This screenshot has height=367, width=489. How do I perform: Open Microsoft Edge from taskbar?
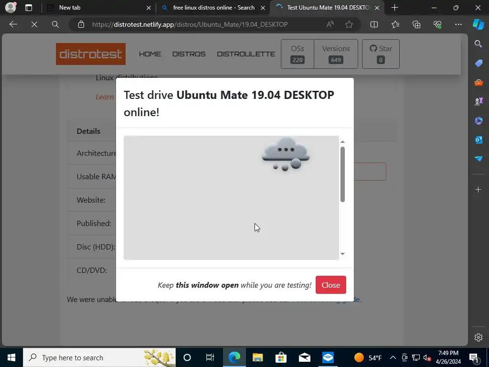[x=234, y=357]
